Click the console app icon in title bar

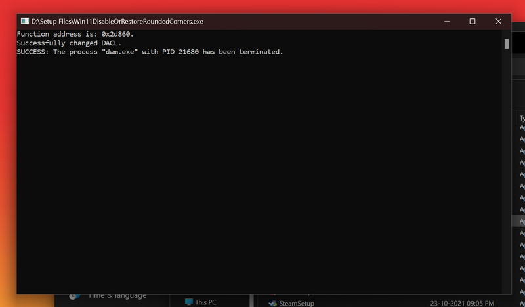(24, 21)
